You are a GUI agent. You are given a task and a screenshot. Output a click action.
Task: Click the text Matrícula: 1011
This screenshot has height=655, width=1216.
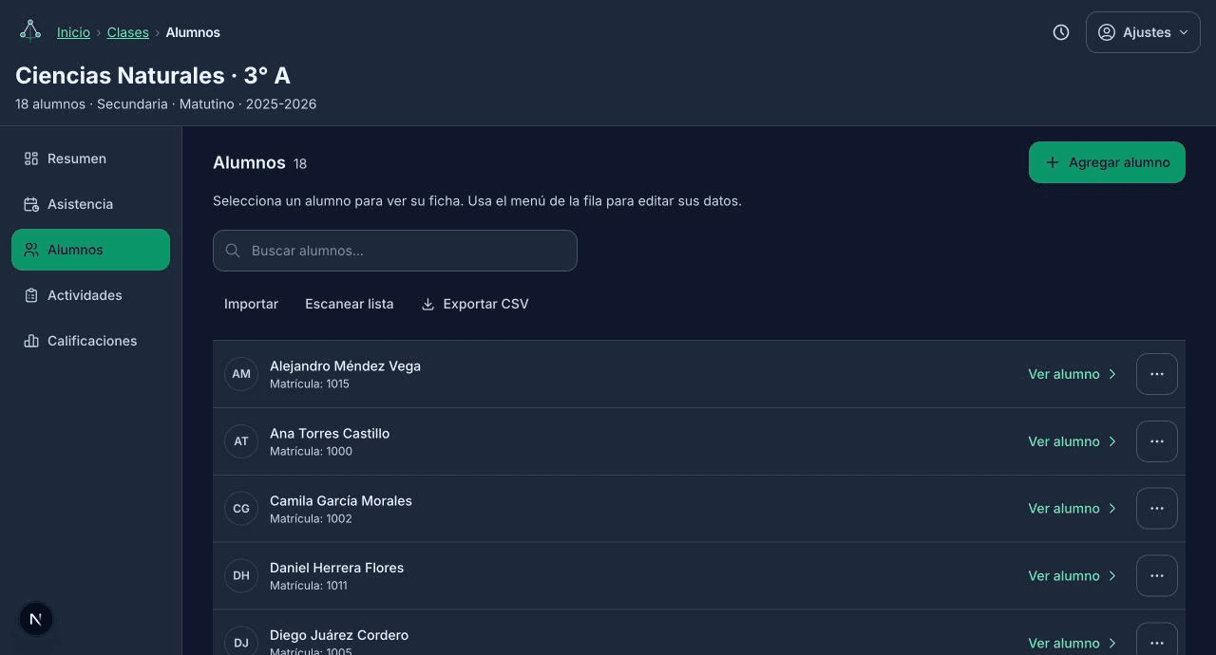(309, 587)
